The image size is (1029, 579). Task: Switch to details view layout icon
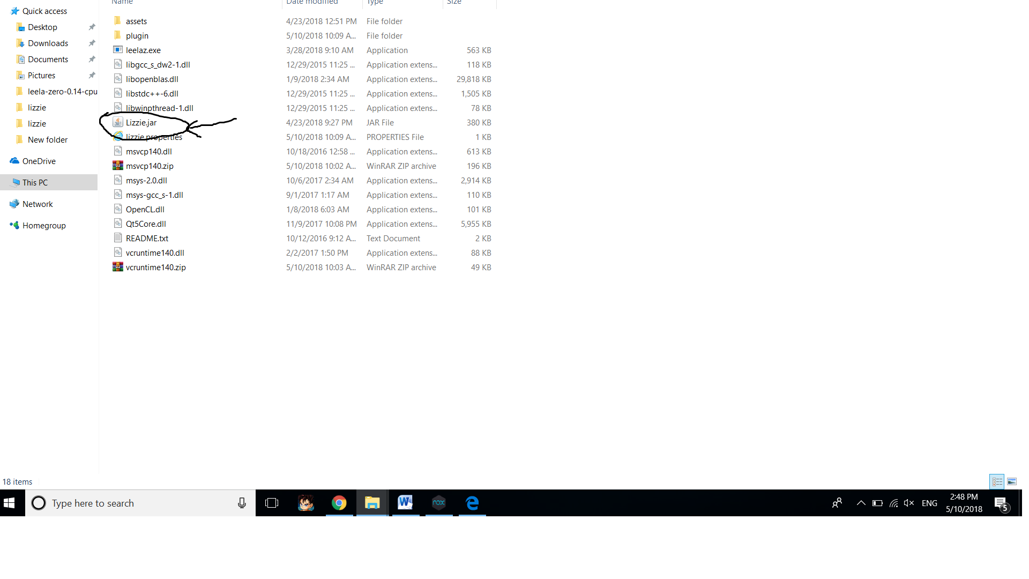click(x=997, y=481)
